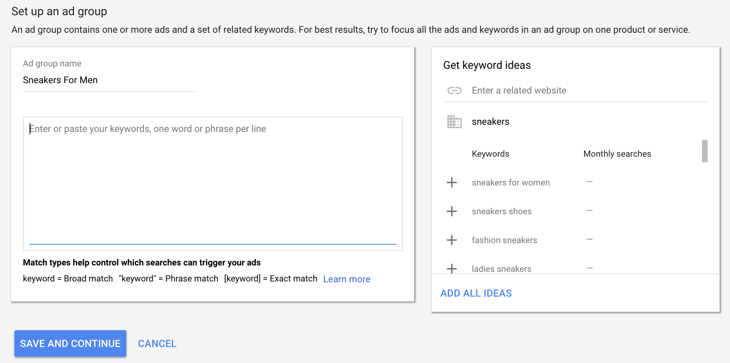730x363 pixels.
Task: Open the Learn more link
Action: [347, 279]
